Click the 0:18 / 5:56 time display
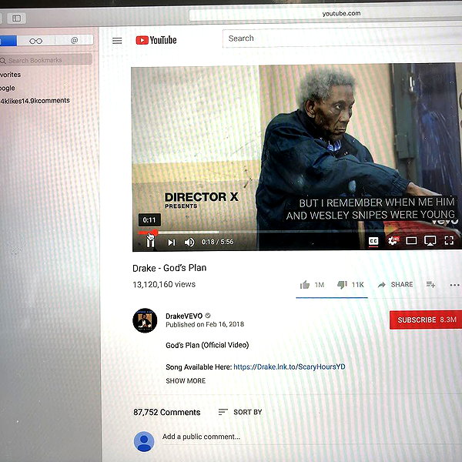462x462 pixels. coord(217,242)
